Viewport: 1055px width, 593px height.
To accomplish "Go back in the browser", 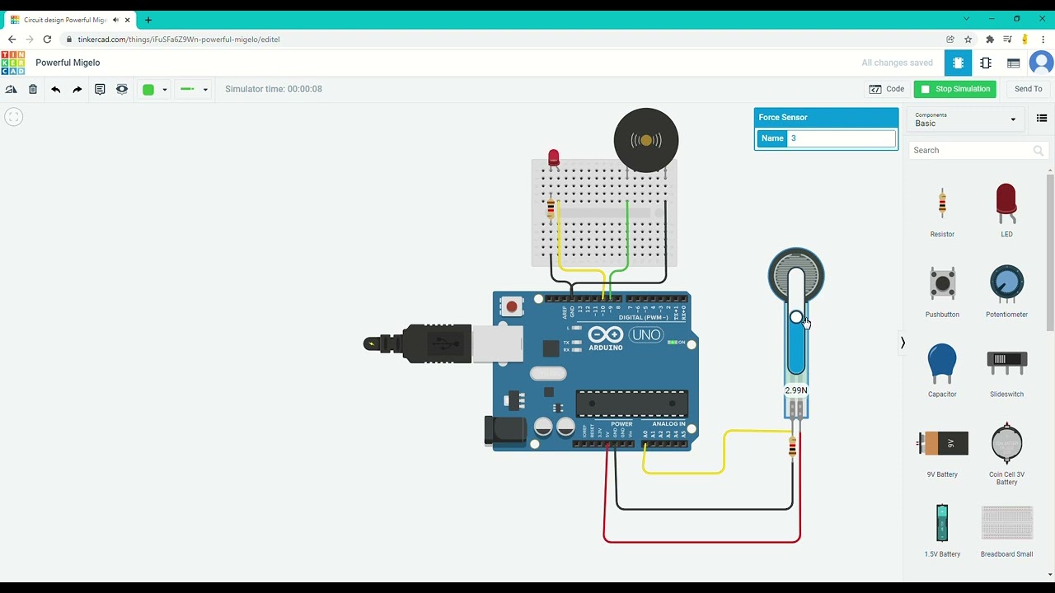I will click(12, 39).
